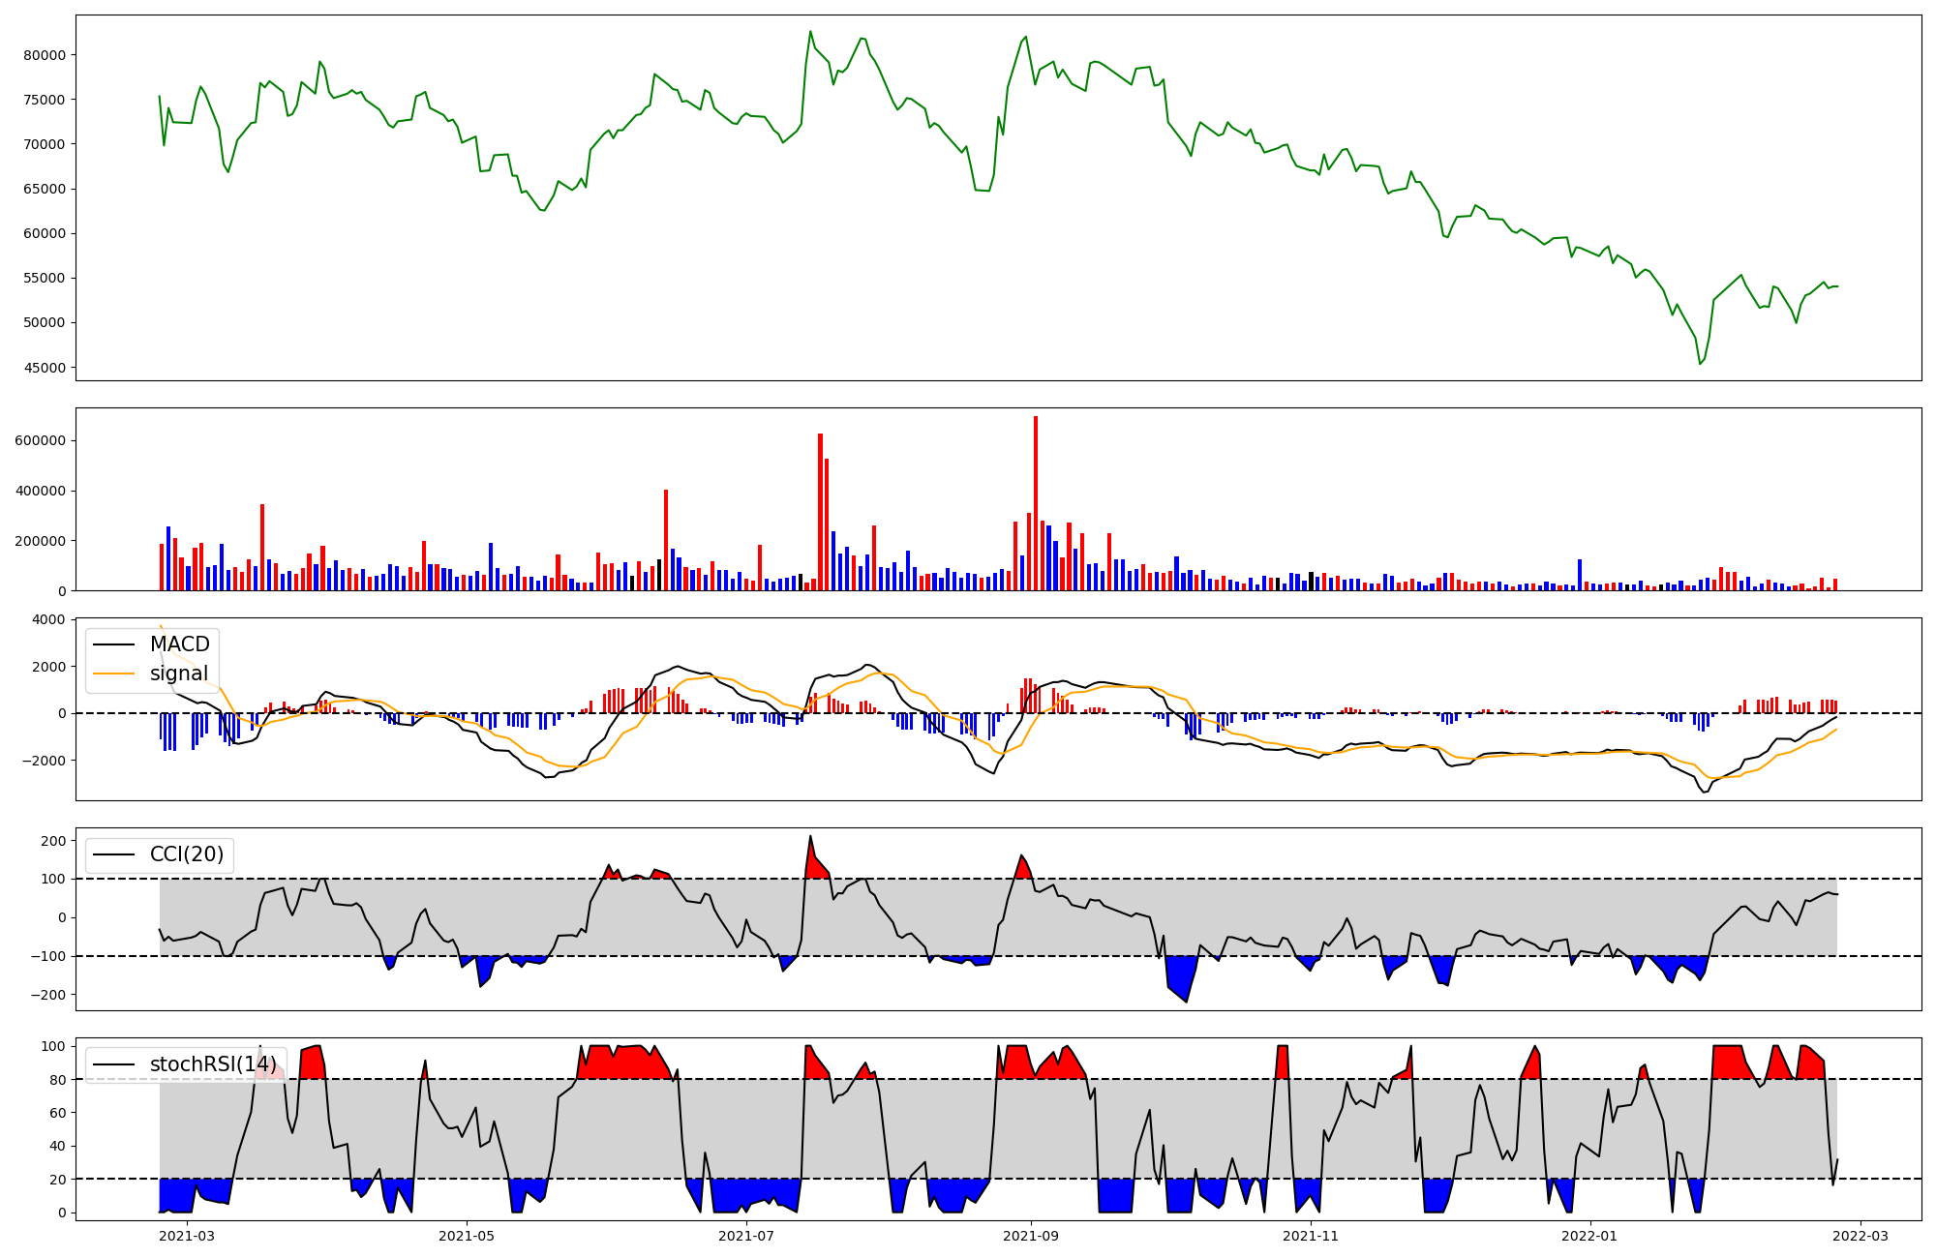Select the CCI(20) legend entry
The image size is (1936, 1258).
[x=186, y=854]
